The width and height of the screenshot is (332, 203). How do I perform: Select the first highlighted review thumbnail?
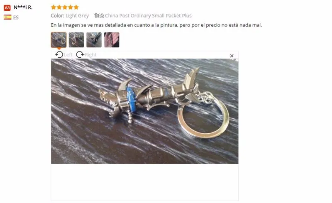(x=59, y=39)
